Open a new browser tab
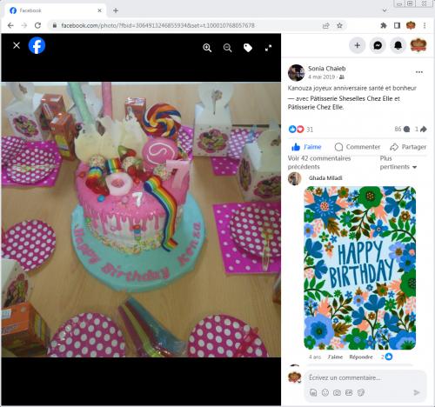Viewport: 435px width, 407px height. 116,10
